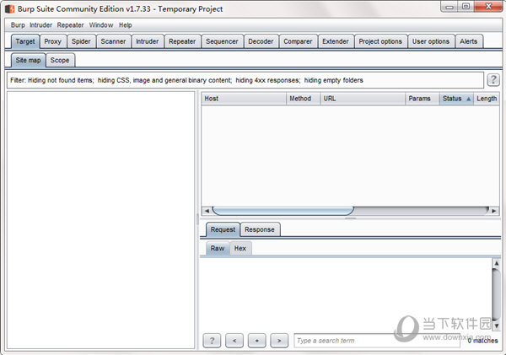
Task: Click the Burp Suite logo in title bar
Action: click(10, 8)
